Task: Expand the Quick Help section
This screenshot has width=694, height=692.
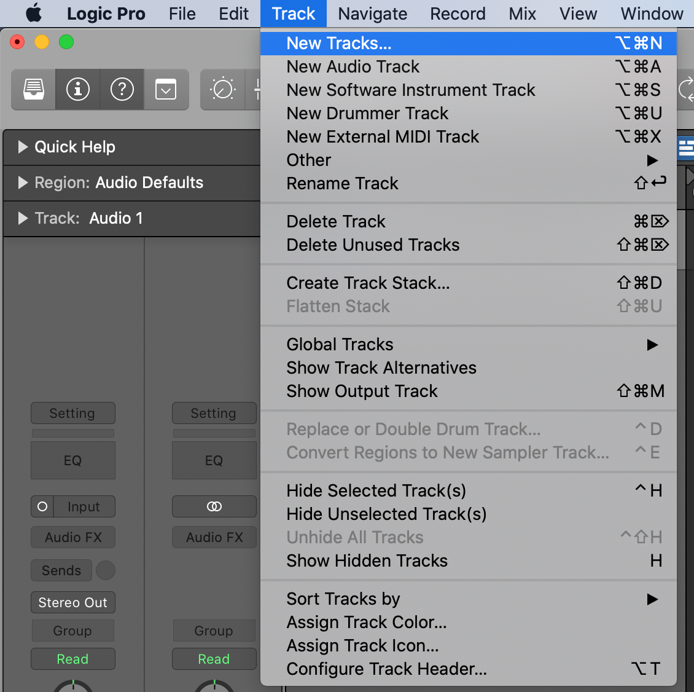Action: click(x=23, y=147)
